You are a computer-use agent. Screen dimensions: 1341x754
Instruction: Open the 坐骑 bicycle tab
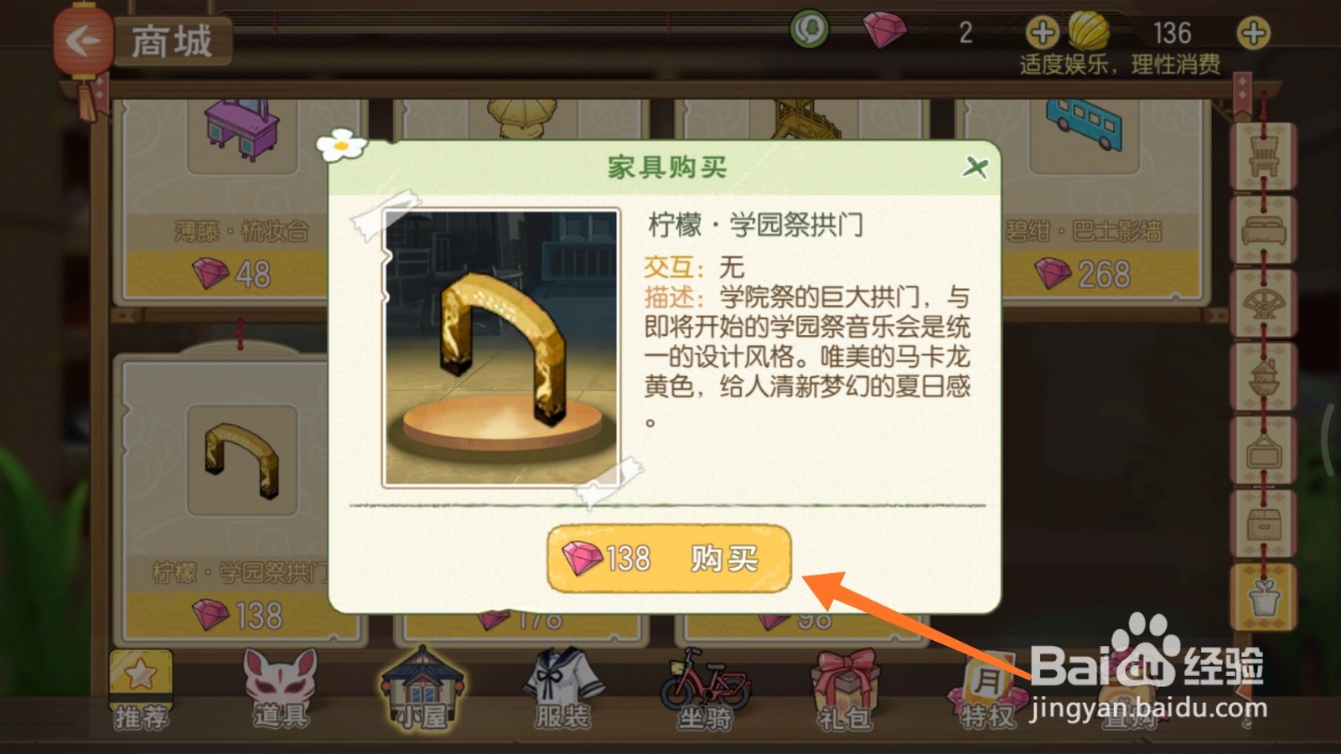point(704,690)
